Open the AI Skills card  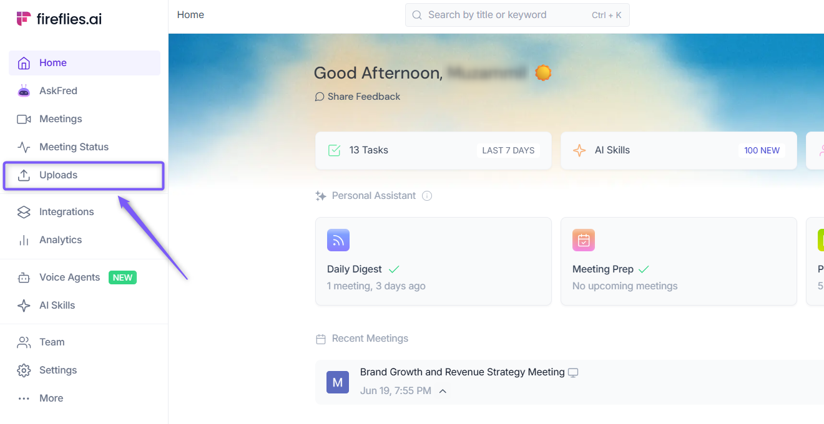coord(679,150)
